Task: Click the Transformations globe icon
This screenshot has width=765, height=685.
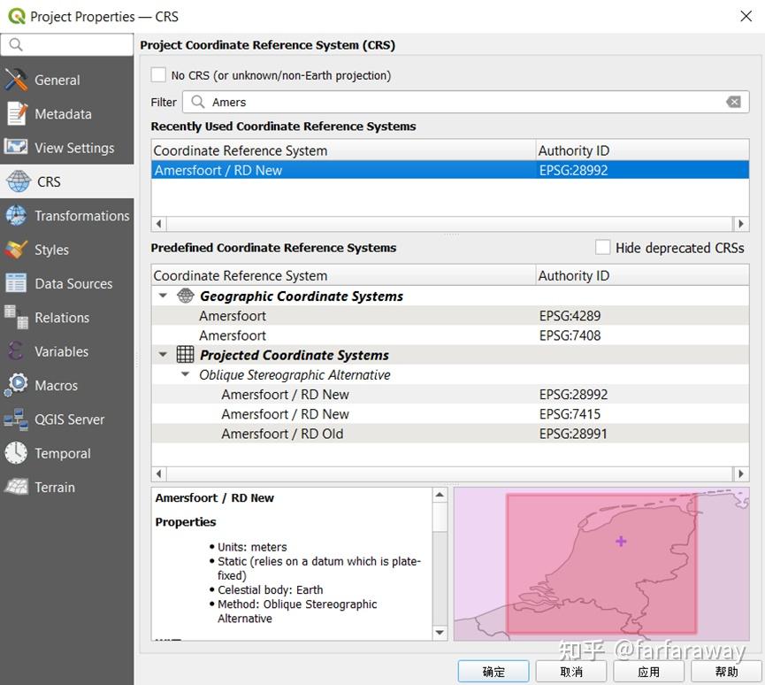Action: (x=17, y=216)
